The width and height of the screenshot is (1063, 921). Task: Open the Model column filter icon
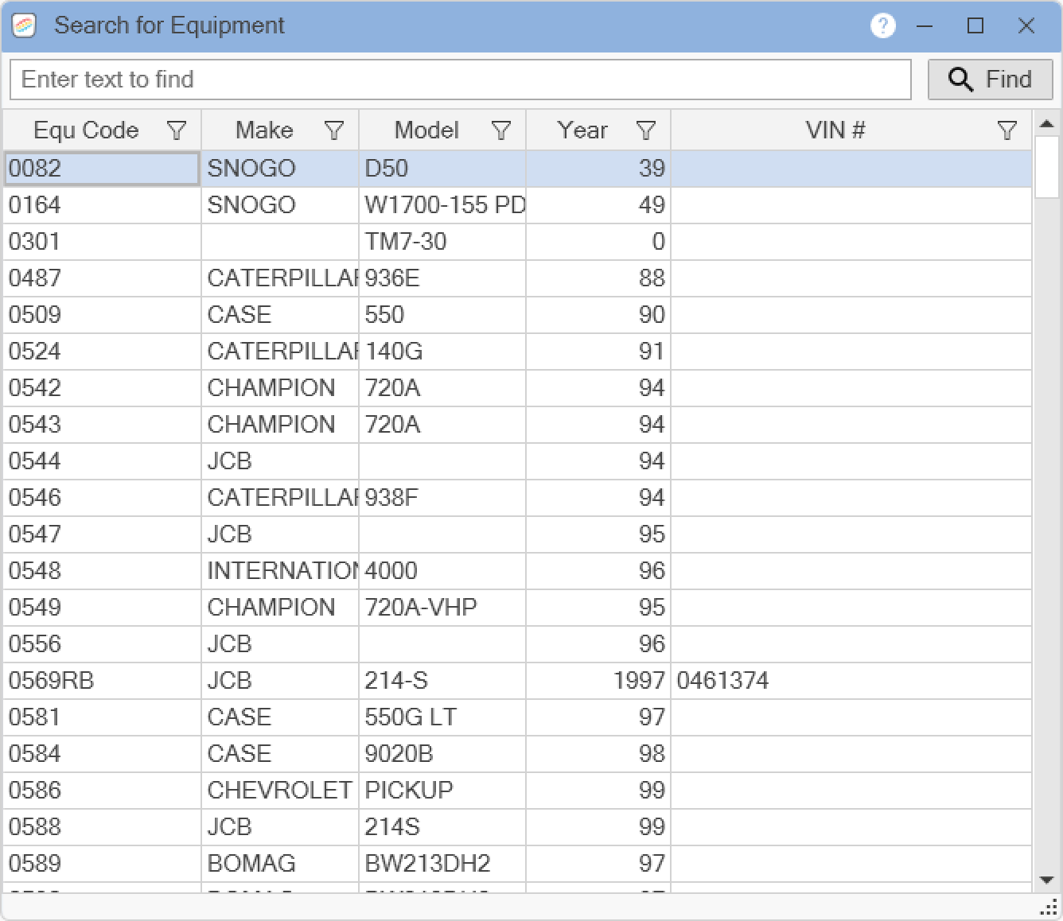501,130
